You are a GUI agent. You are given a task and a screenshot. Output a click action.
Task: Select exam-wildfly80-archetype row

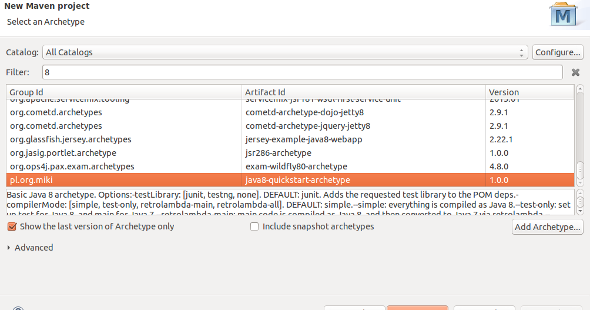(290, 166)
